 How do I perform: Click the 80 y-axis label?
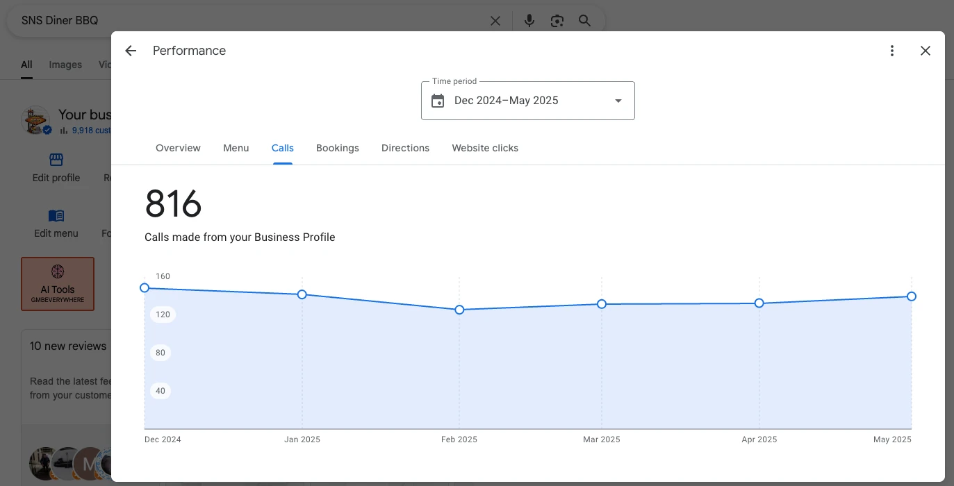[161, 353]
